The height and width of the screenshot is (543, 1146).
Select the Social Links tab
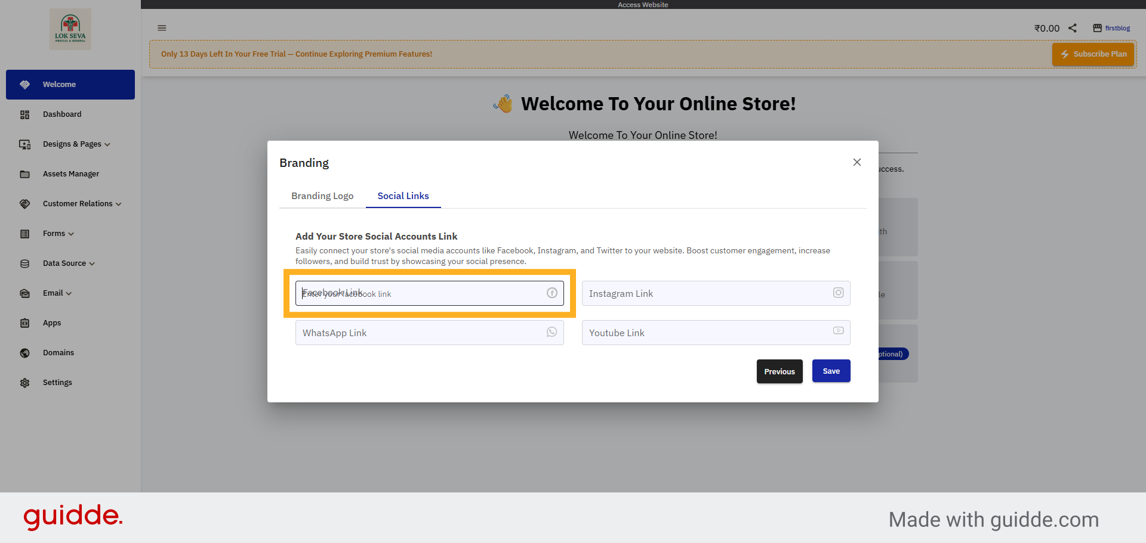tap(403, 196)
